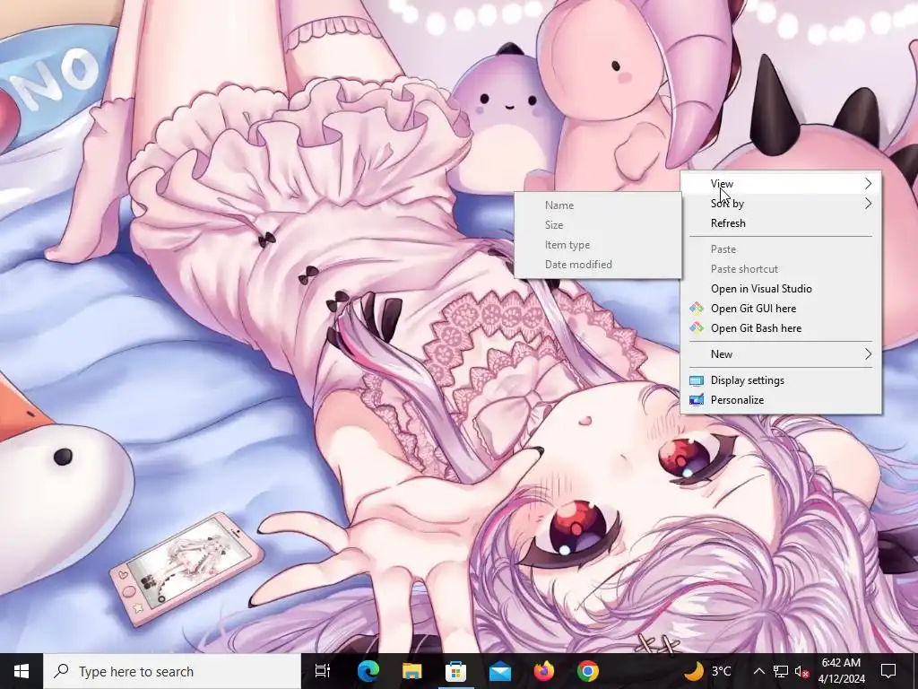Screen dimensions: 918x689
Task: Open the Action Center notifications icon
Action: [888, 671]
